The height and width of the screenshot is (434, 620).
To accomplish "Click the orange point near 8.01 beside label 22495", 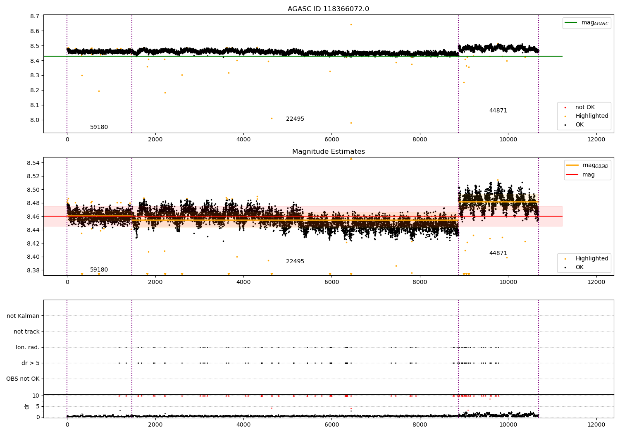I will [x=272, y=118].
